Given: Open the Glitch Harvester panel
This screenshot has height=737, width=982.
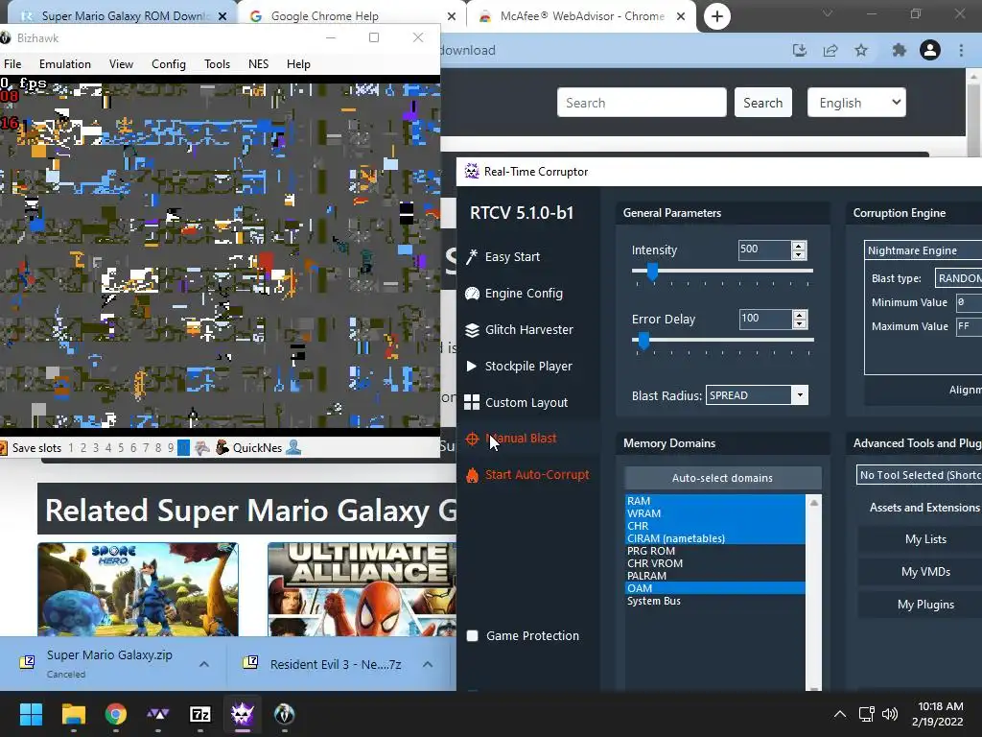Looking at the screenshot, I should (519, 330).
